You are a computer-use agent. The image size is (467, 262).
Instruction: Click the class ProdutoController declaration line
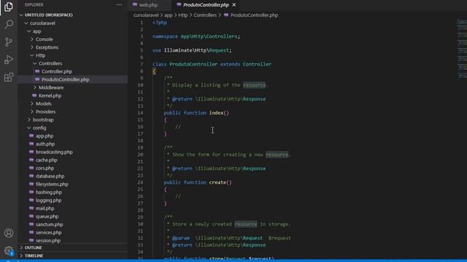(x=212, y=64)
